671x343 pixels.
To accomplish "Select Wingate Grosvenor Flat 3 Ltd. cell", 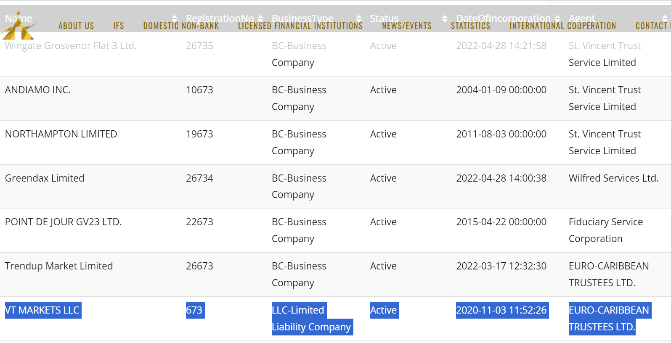I will coord(71,46).
